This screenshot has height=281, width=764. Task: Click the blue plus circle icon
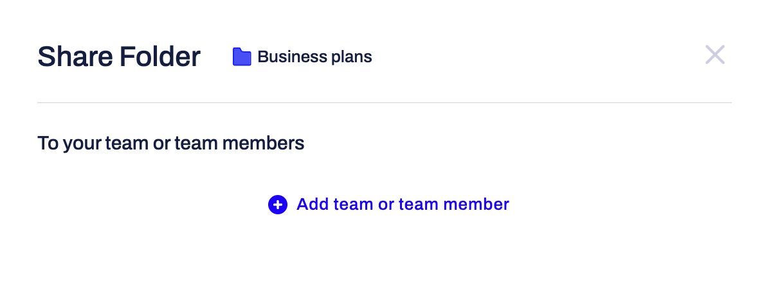pyautogui.click(x=278, y=205)
